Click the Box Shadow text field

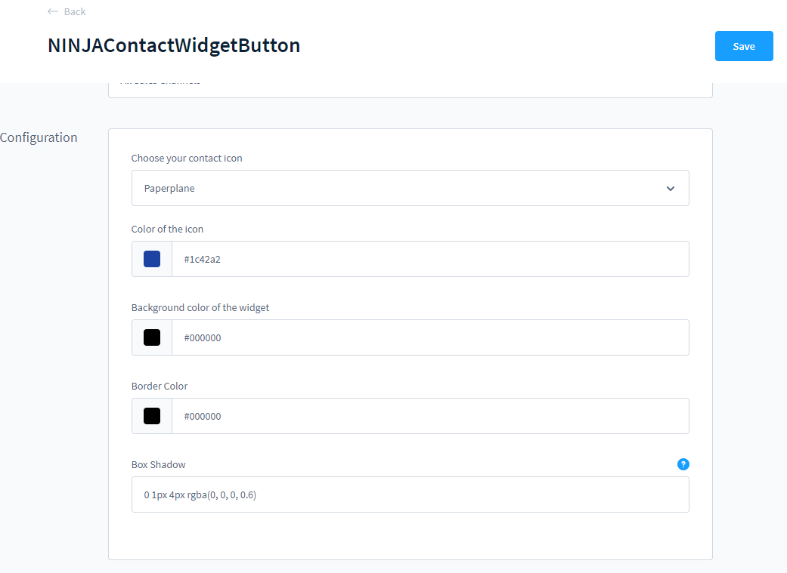(x=410, y=494)
